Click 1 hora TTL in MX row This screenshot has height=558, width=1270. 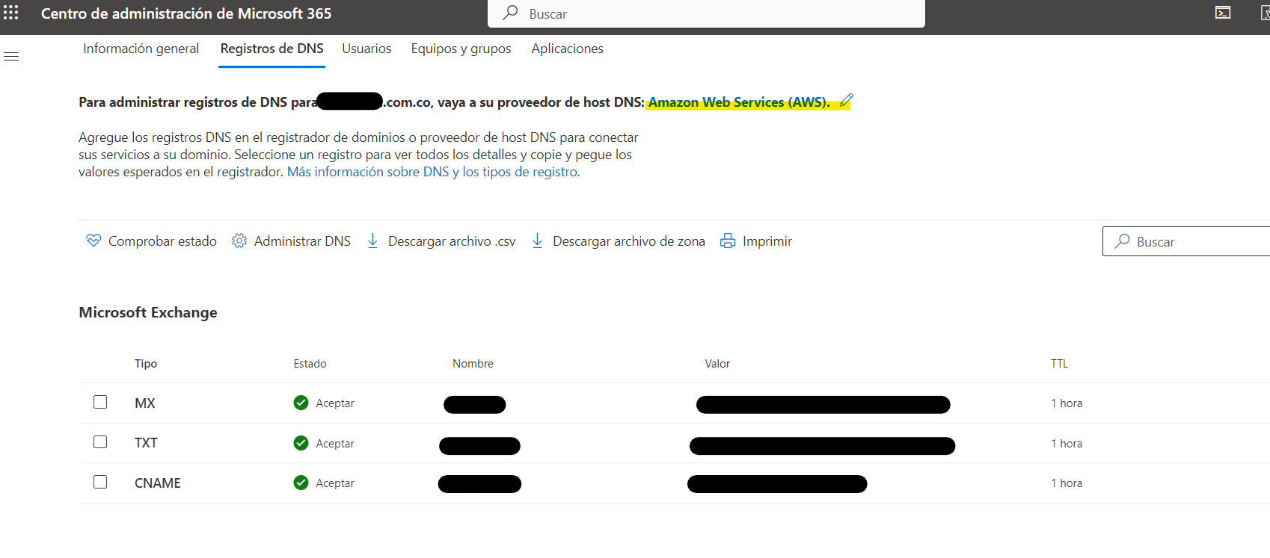(1067, 403)
